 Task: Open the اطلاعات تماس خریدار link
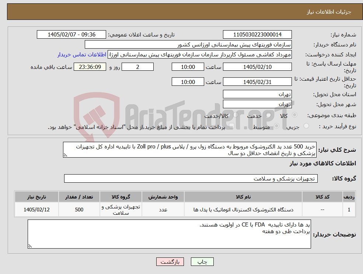pos(82,55)
